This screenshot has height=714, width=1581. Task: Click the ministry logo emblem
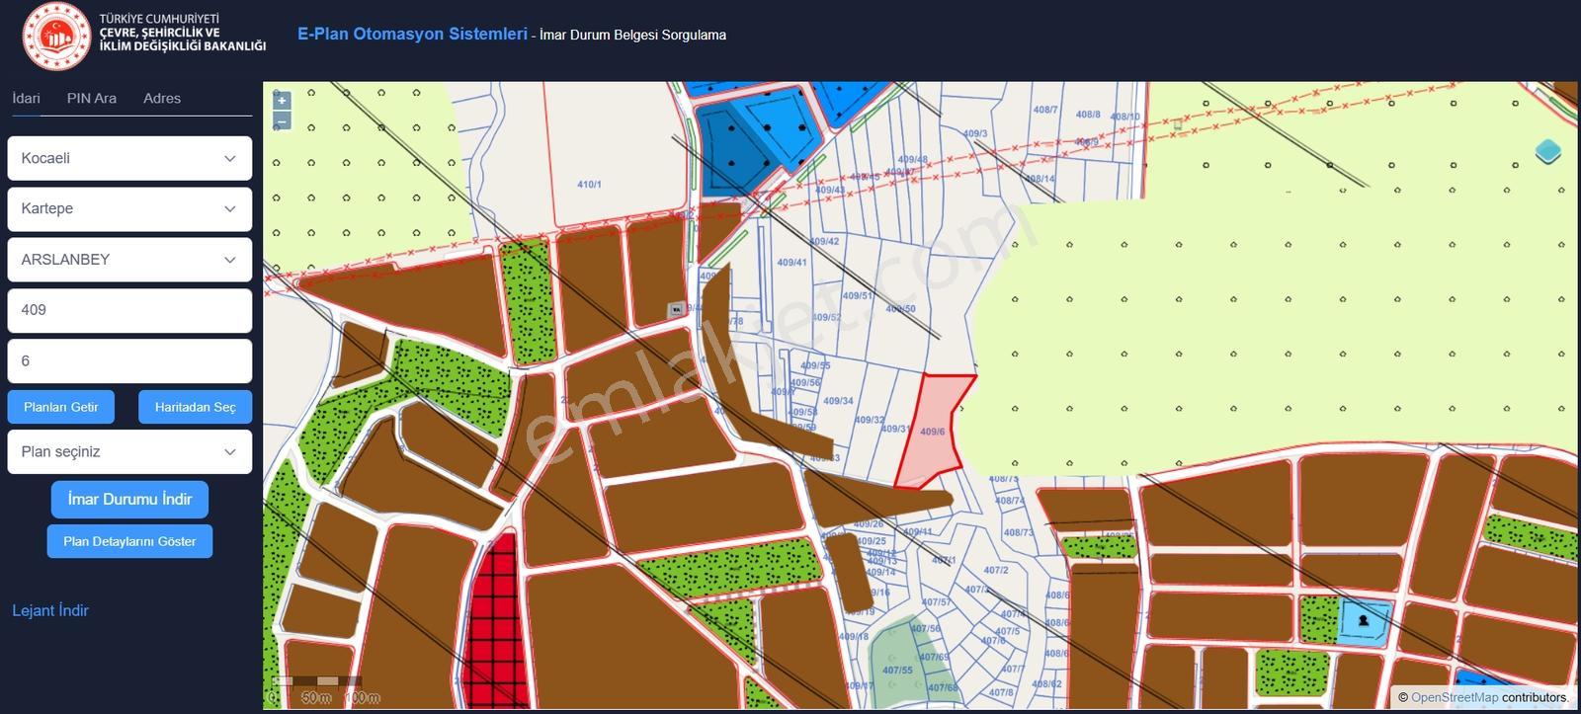coord(56,37)
